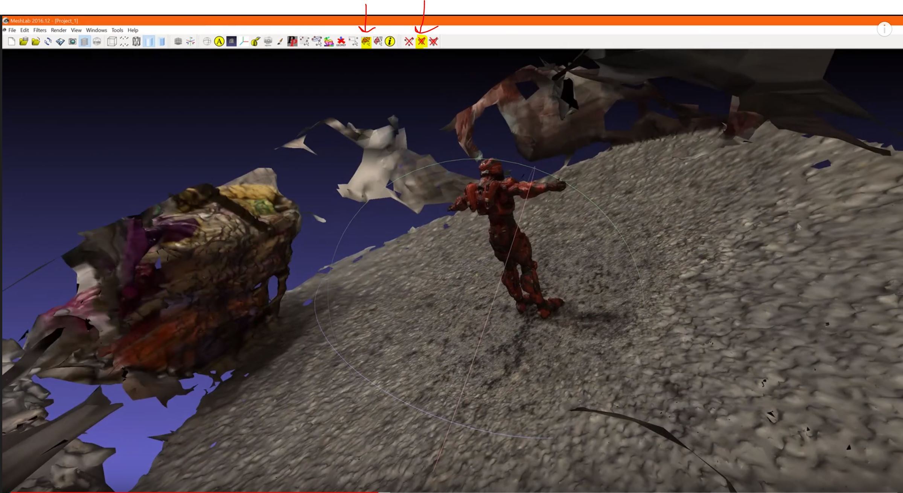Image resolution: width=903 pixels, height=493 pixels.
Task: Select the Manipulators axis tool
Action: click(244, 41)
